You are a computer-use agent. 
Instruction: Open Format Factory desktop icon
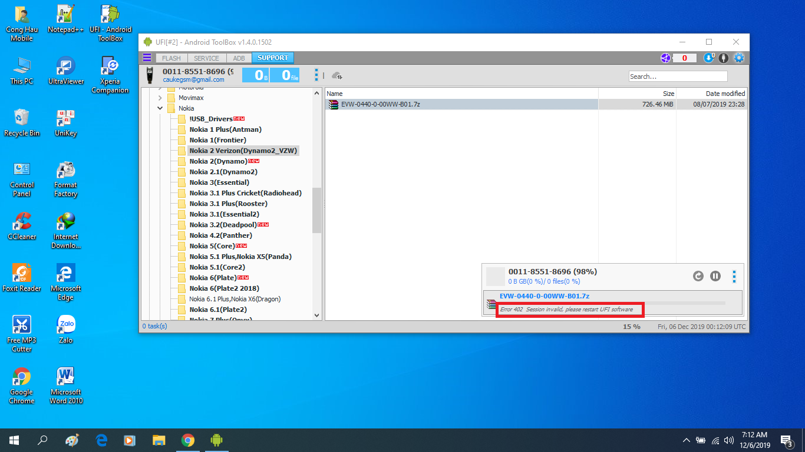(x=65, y=179)
